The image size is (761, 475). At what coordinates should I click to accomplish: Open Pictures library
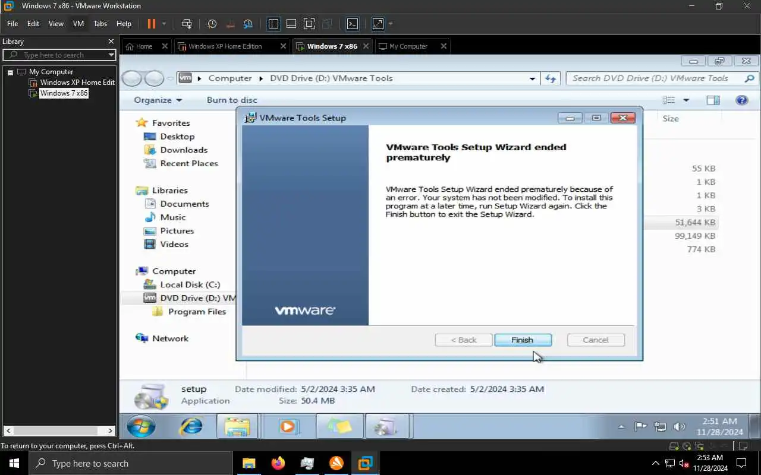pos(177,231)
